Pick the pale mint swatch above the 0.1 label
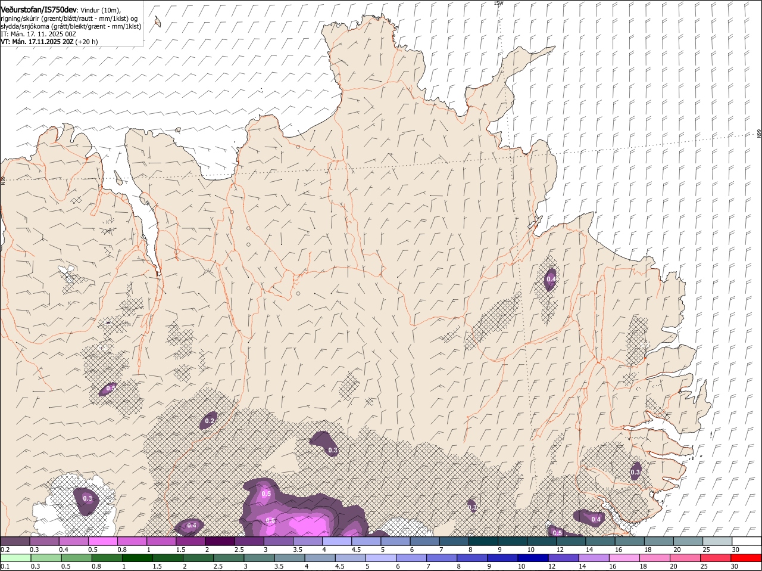 (15, 558)
